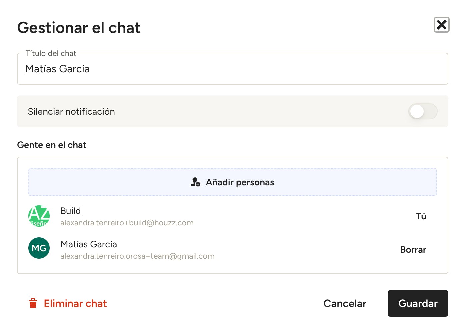Image resolution: width=466 pixels, height=330 pixels.
Task: Select the Build participant name
Action: [71, 211]
